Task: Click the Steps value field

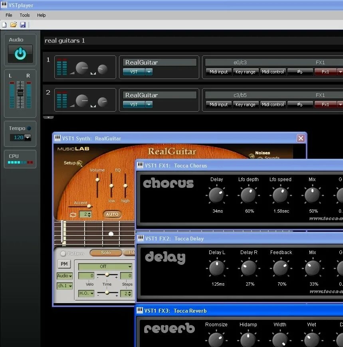Action: pyautogui.click(x=126, y=276)
